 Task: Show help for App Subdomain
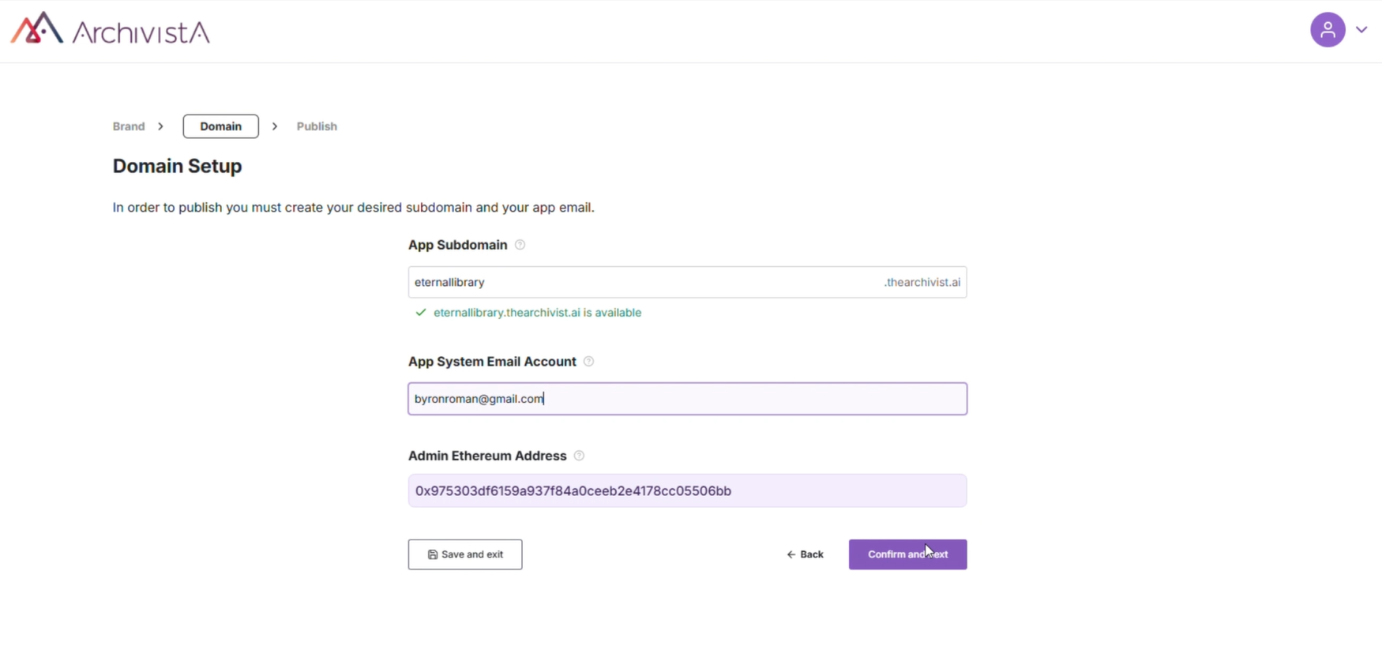coord(520,245)
